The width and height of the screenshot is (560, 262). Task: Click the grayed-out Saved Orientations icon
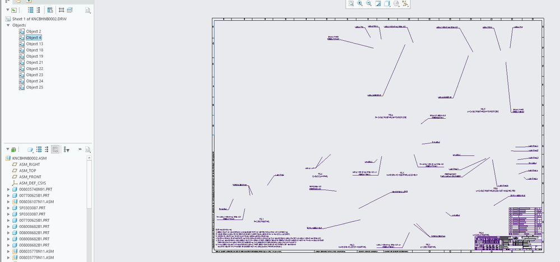pos(396,3)
